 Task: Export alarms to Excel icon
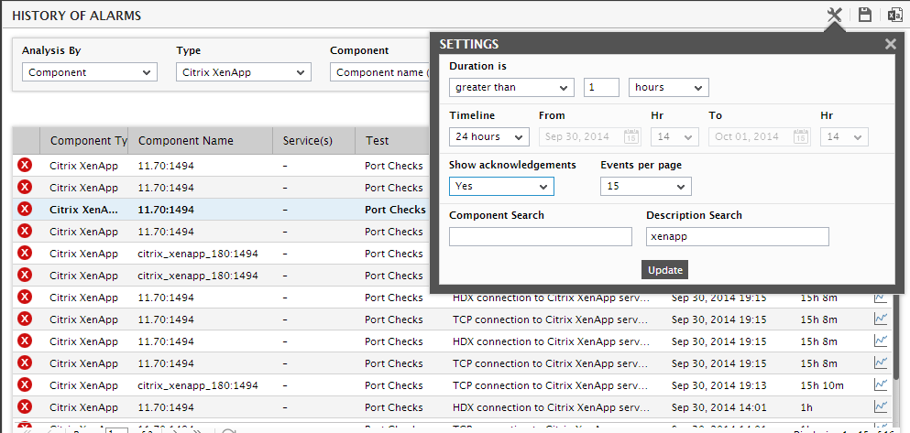(x=894, y=15)
